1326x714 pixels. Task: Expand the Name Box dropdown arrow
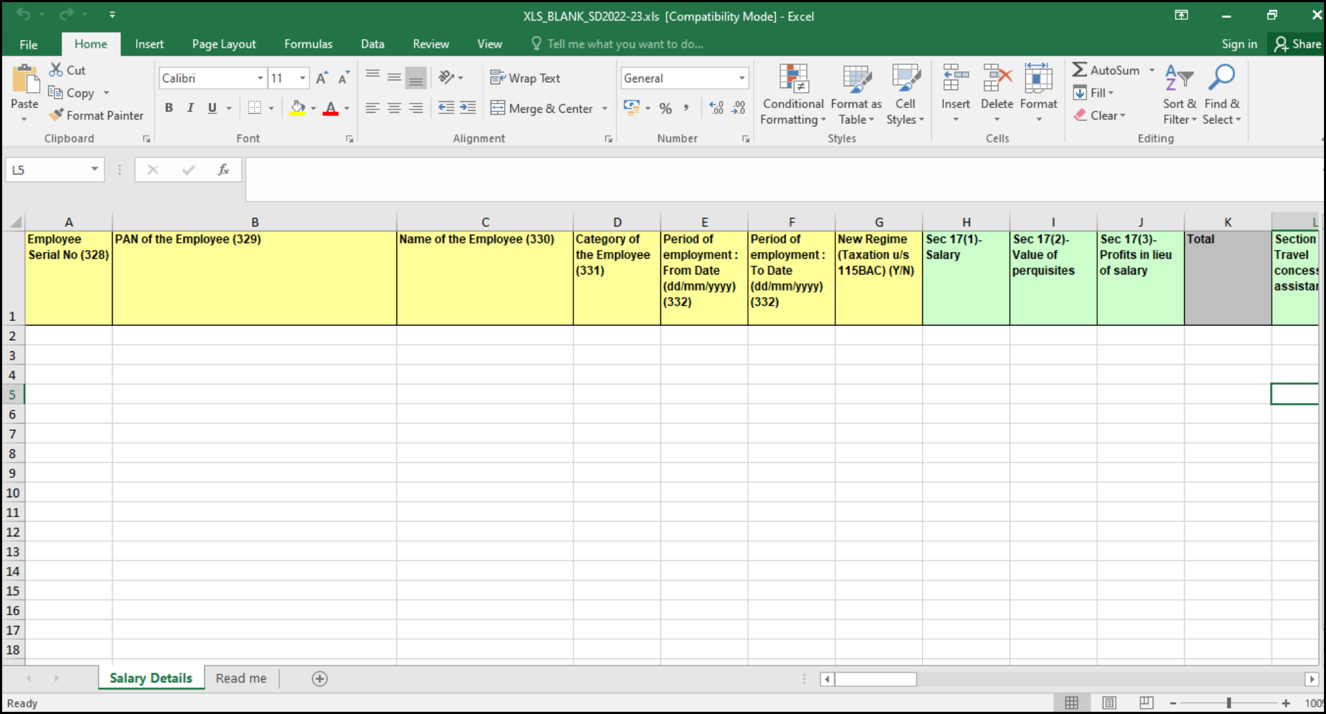click(x=95, y=170)
